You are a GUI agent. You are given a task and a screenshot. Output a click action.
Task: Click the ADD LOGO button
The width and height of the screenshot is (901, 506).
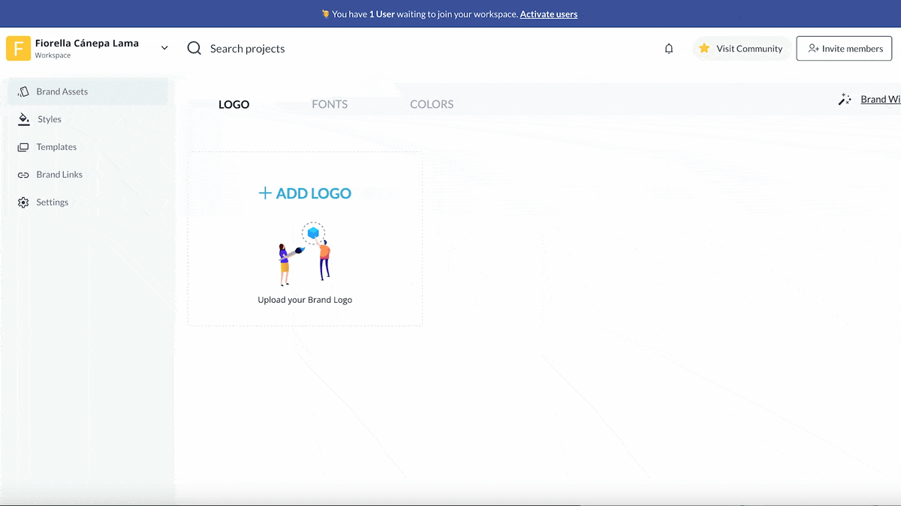(305, 193)
